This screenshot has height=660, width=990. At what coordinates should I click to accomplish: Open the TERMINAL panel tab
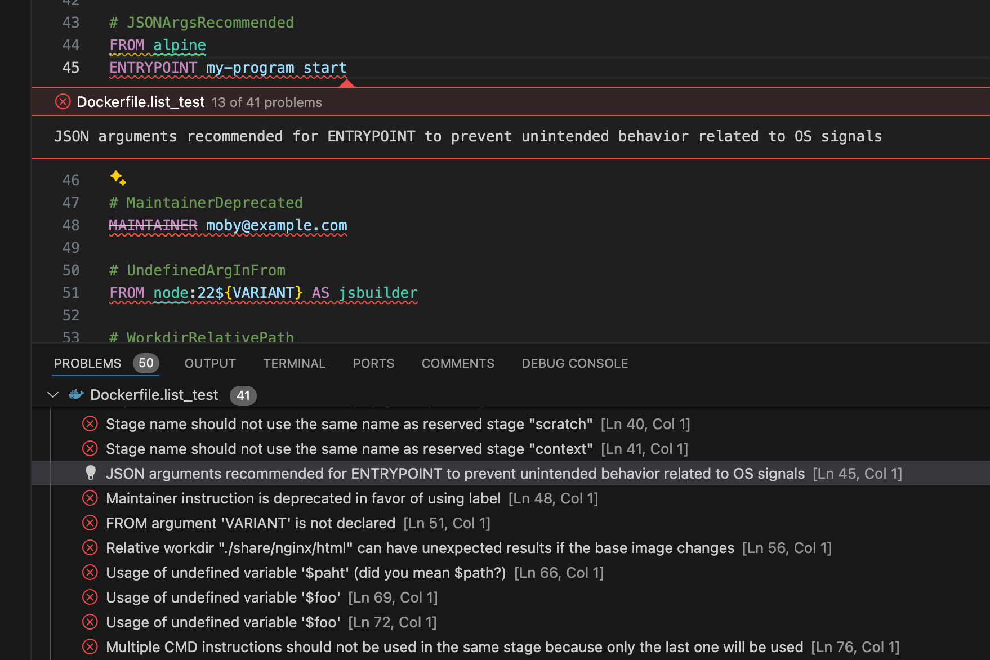[294, 363]
